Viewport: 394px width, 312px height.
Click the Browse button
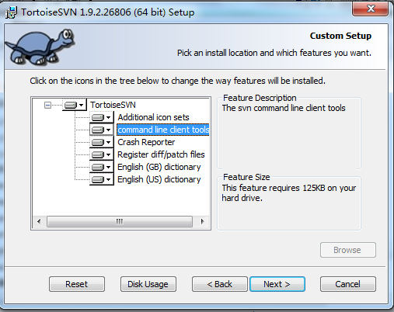(348, 250)
